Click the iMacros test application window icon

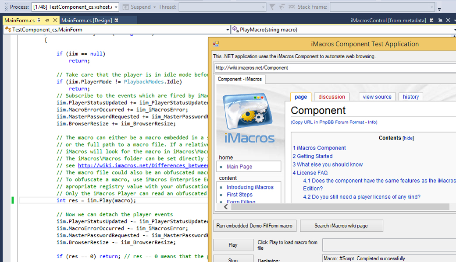click(x=216, y=44)
